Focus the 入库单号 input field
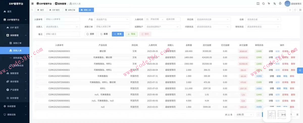Viewport: 303px width, 123px height. pyautogui.click(x=62, y=19)
